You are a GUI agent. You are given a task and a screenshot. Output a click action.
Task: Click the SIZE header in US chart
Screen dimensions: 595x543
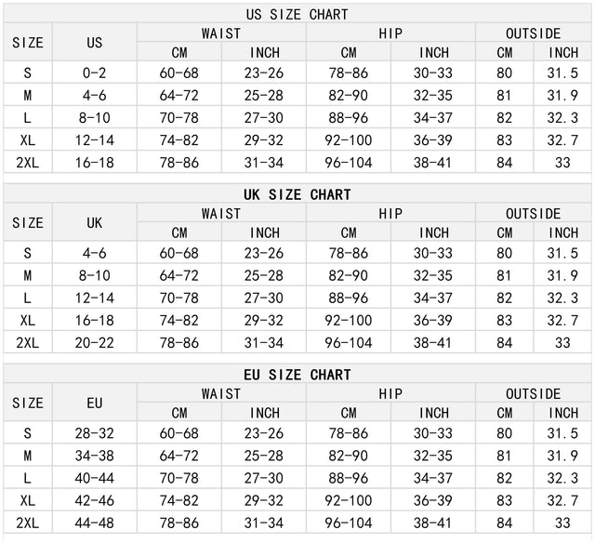(x=28, y=43)
